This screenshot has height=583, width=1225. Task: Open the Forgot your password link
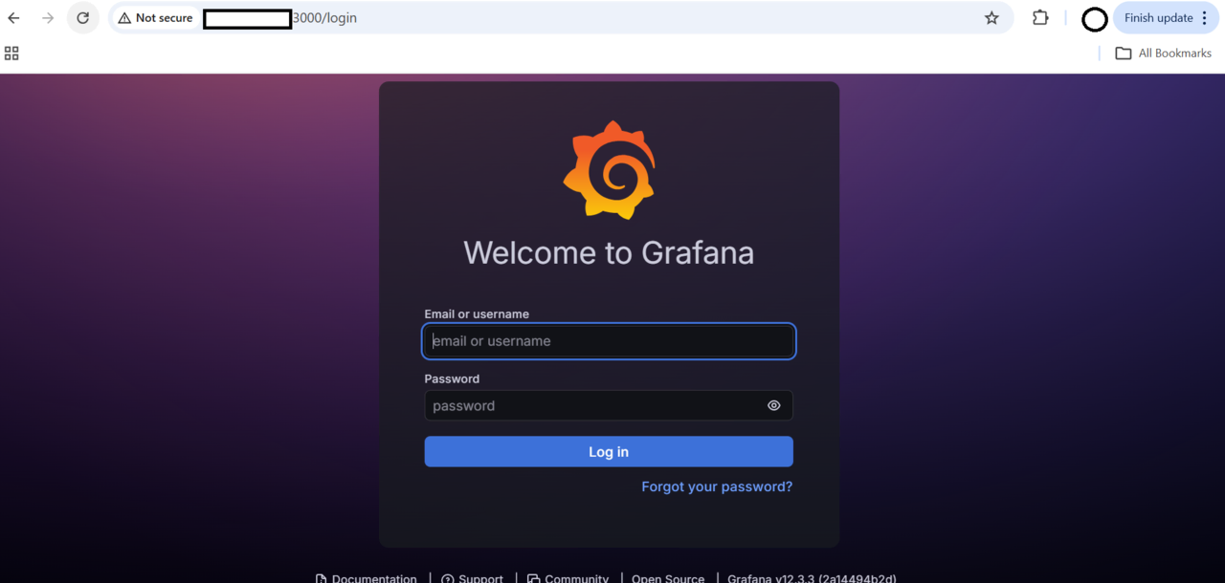716,486
